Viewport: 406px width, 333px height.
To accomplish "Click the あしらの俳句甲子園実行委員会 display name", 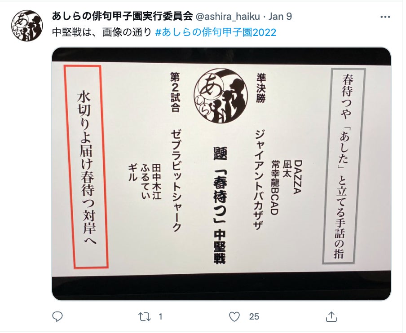I will point(122,17).
